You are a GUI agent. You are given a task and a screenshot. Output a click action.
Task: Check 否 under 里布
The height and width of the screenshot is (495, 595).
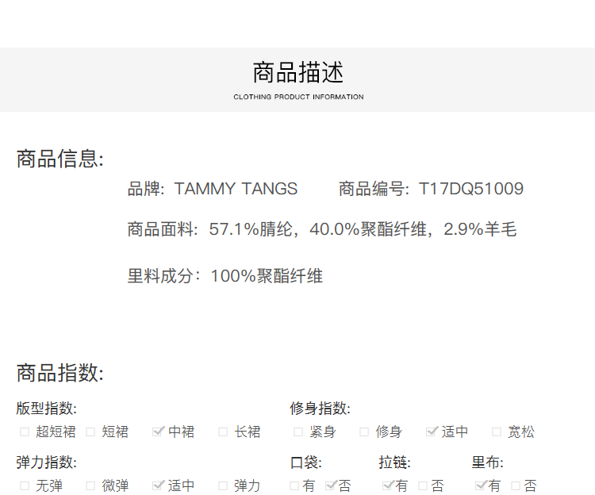(x=516, y=485)
